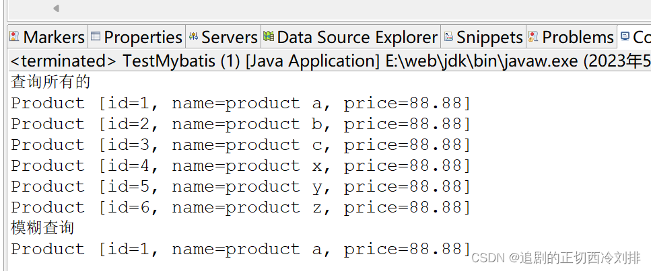Image resolution: width=651 pixels, height=271 pixels.
Task: Select the partially visible Console tab
Action: (634, 38)
